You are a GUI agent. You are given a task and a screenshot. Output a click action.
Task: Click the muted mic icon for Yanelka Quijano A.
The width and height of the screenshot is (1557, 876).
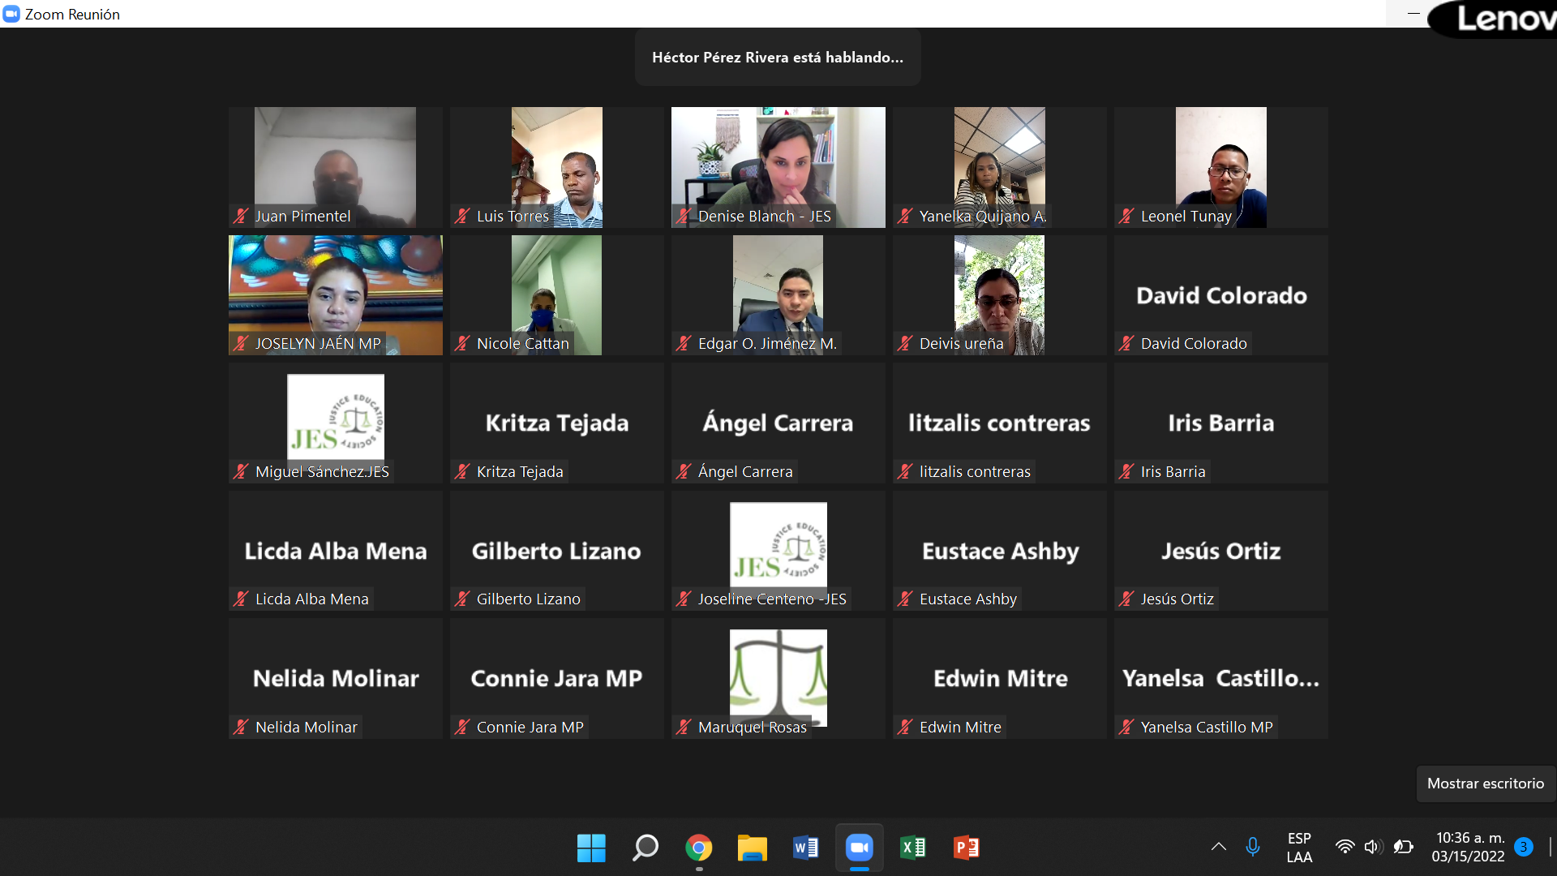point(905,216)
